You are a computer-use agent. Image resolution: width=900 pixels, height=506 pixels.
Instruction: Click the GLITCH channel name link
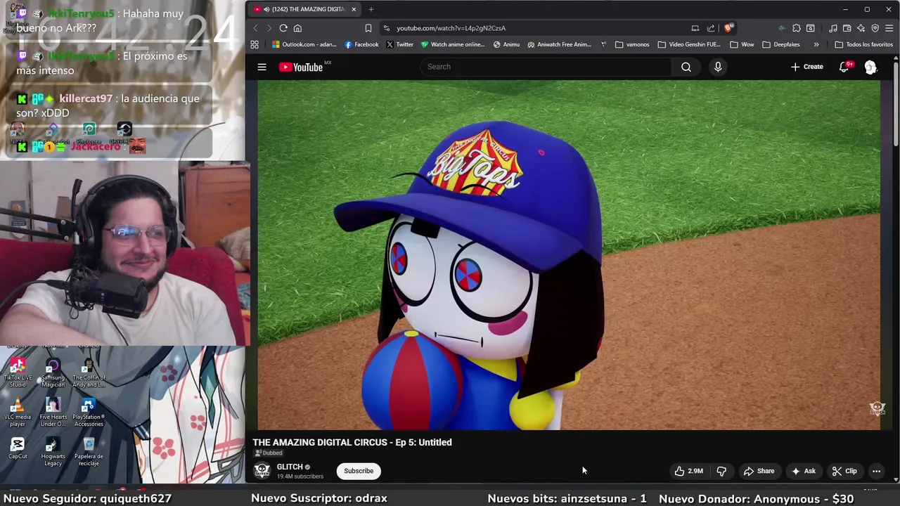[x=290, y=467]
